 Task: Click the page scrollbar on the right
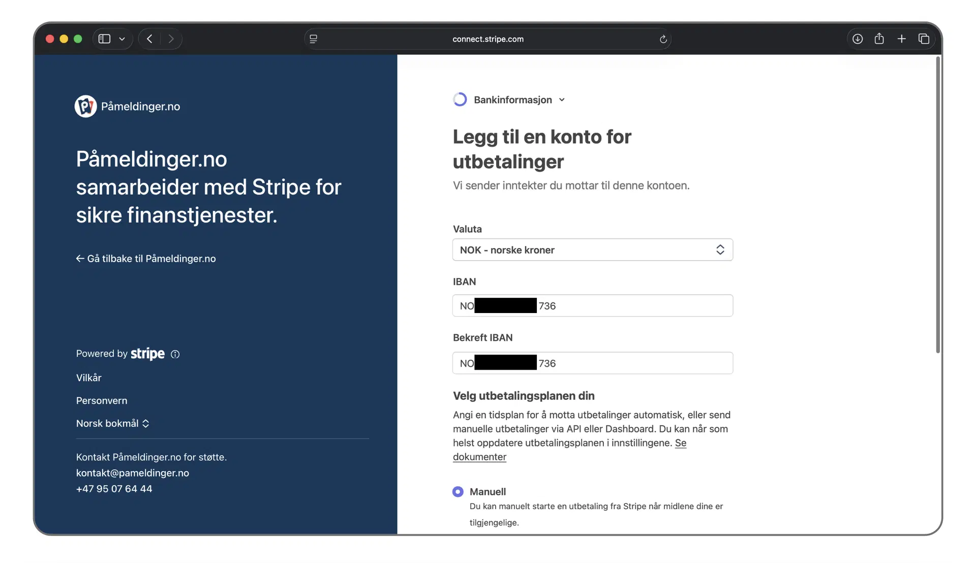click(937, 203)
